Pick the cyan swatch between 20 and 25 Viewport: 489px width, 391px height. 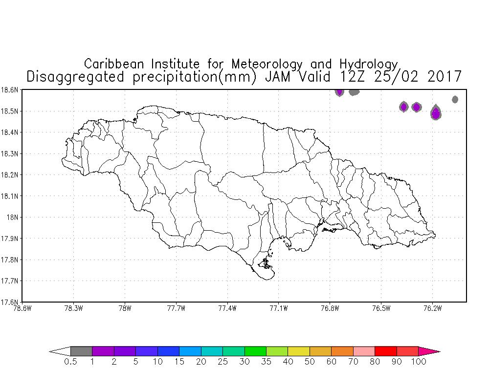click(212, 351)
